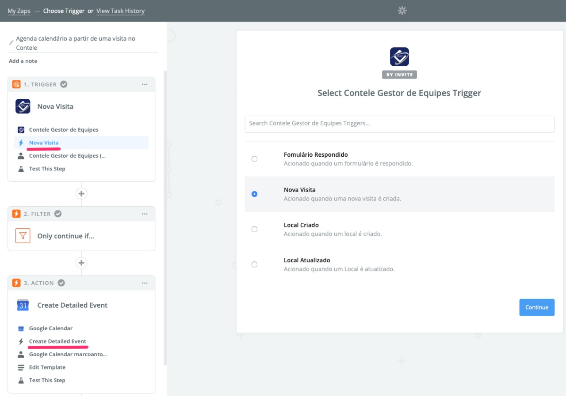Open the Action step three-dot menu
Viewport: 566px width, 396px height.
(x=145, y=283)
